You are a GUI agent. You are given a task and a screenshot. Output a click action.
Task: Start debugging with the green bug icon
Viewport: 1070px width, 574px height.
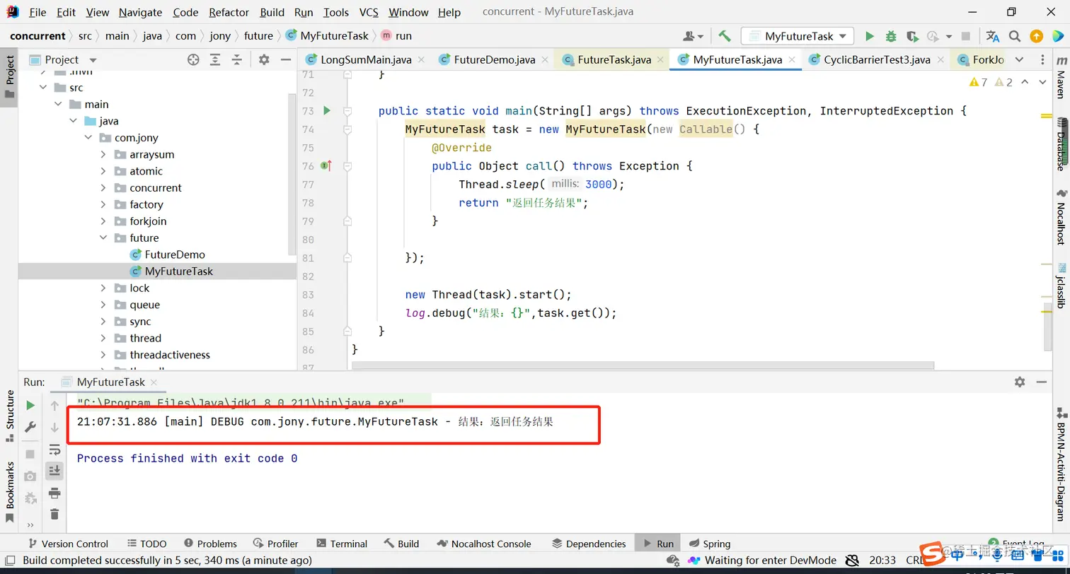pyautogui.click(x=891, y=36)
